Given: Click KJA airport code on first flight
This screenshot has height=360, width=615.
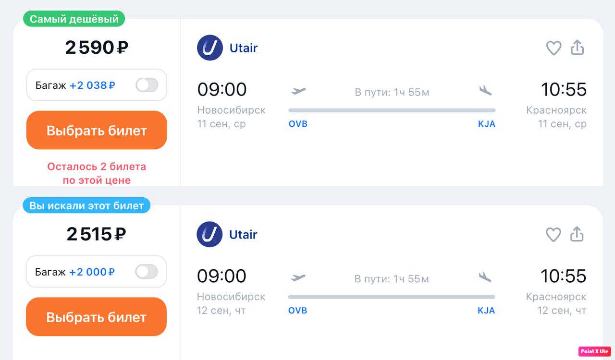Looking at the screenshot, I should coord(486,124).
